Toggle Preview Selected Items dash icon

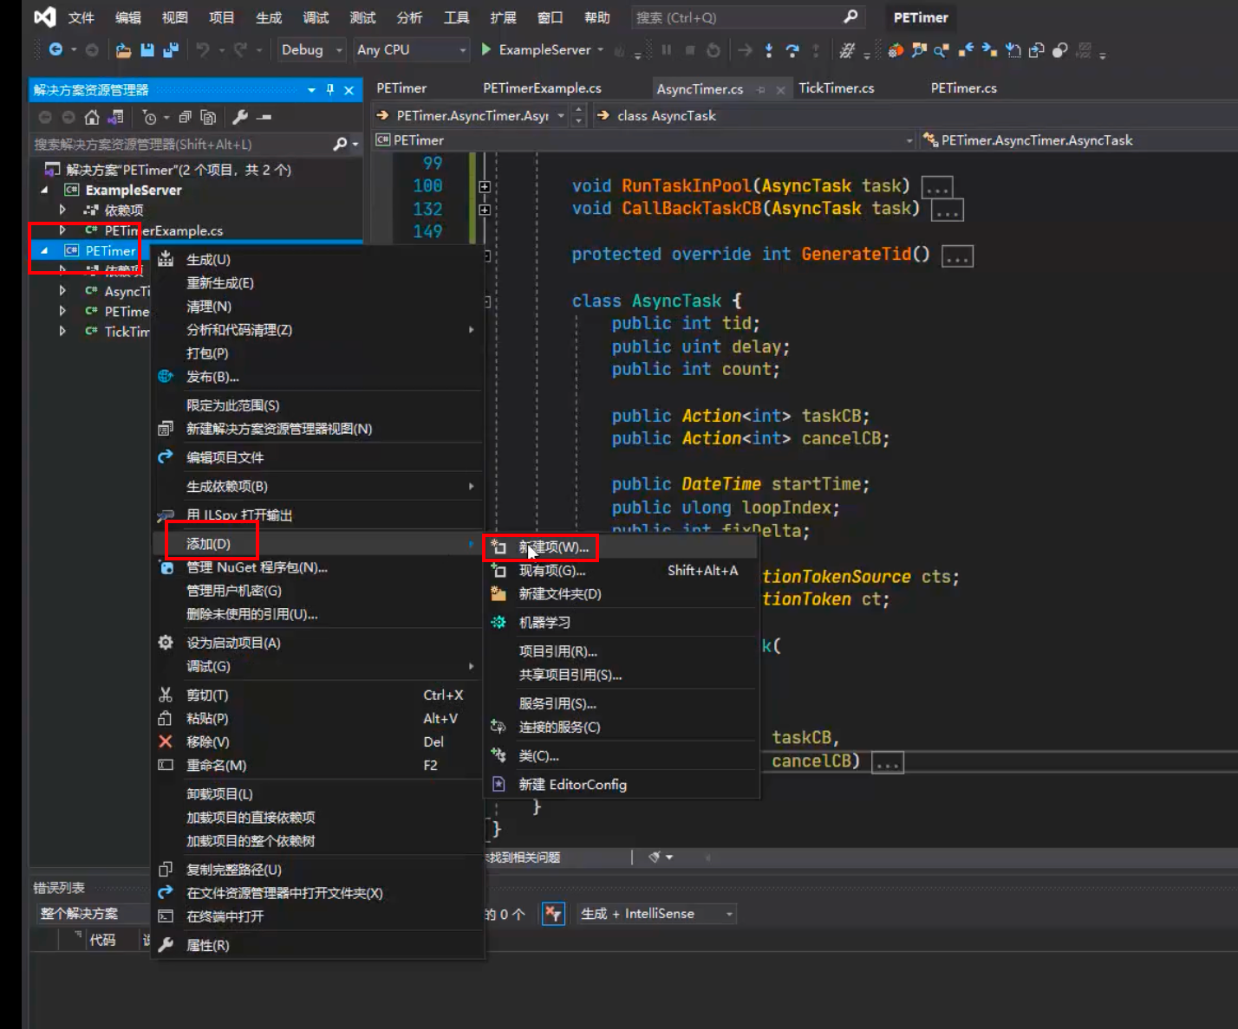(264, 117)
